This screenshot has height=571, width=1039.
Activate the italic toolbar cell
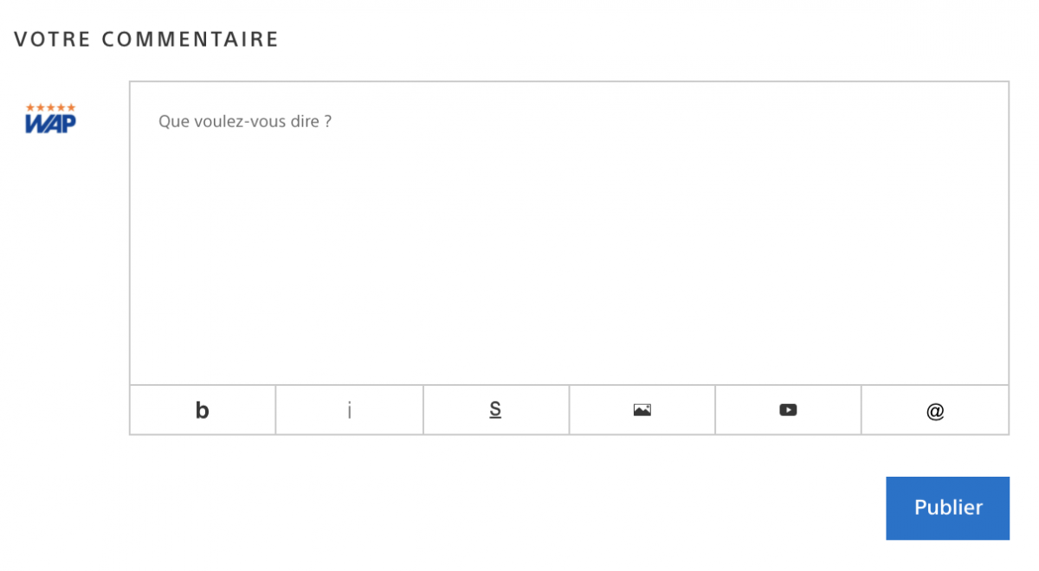(349, 410)
